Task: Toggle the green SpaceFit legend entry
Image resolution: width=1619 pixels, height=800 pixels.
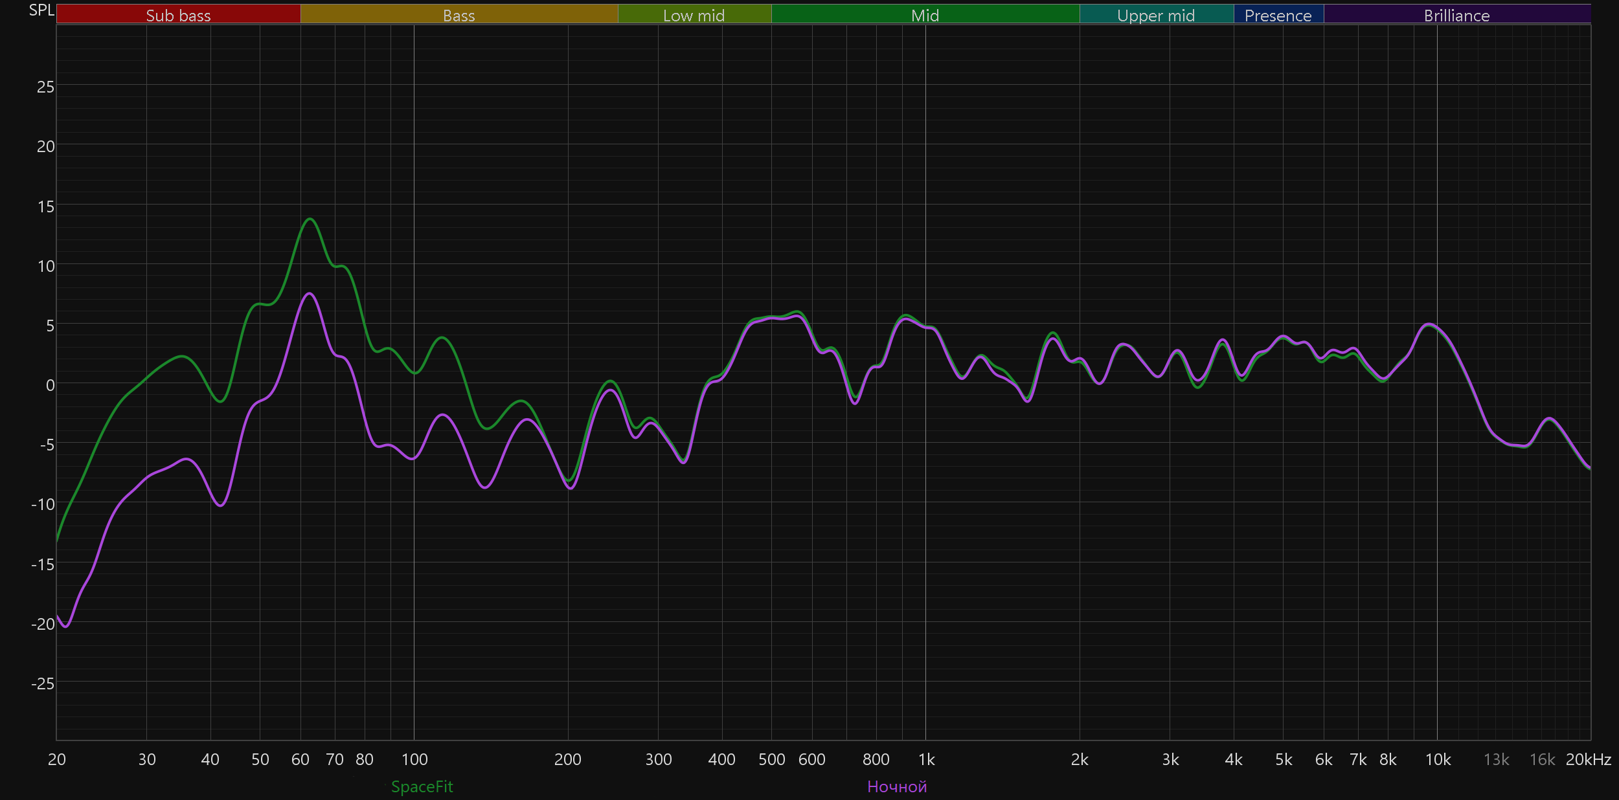Action: point(422,786)
